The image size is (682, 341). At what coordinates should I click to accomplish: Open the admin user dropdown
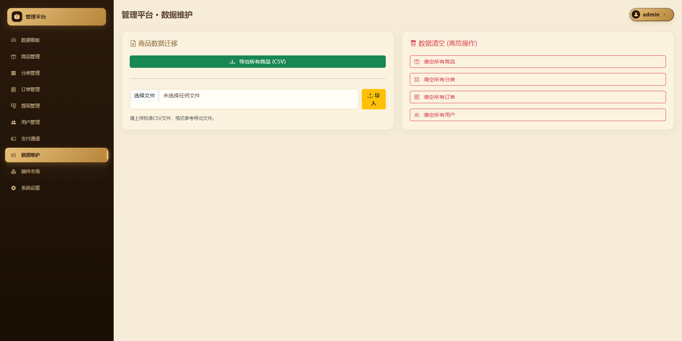[x=651, y=15]
